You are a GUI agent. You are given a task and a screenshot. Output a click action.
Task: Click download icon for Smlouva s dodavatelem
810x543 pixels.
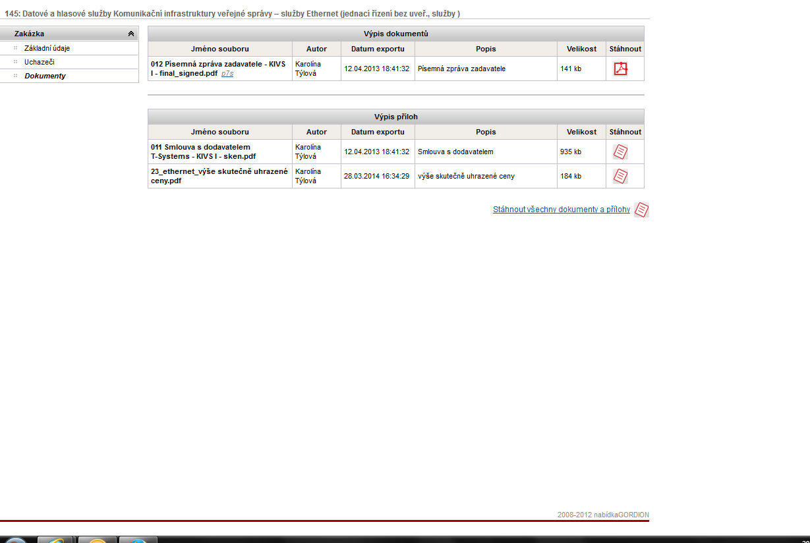coord(620,152)
